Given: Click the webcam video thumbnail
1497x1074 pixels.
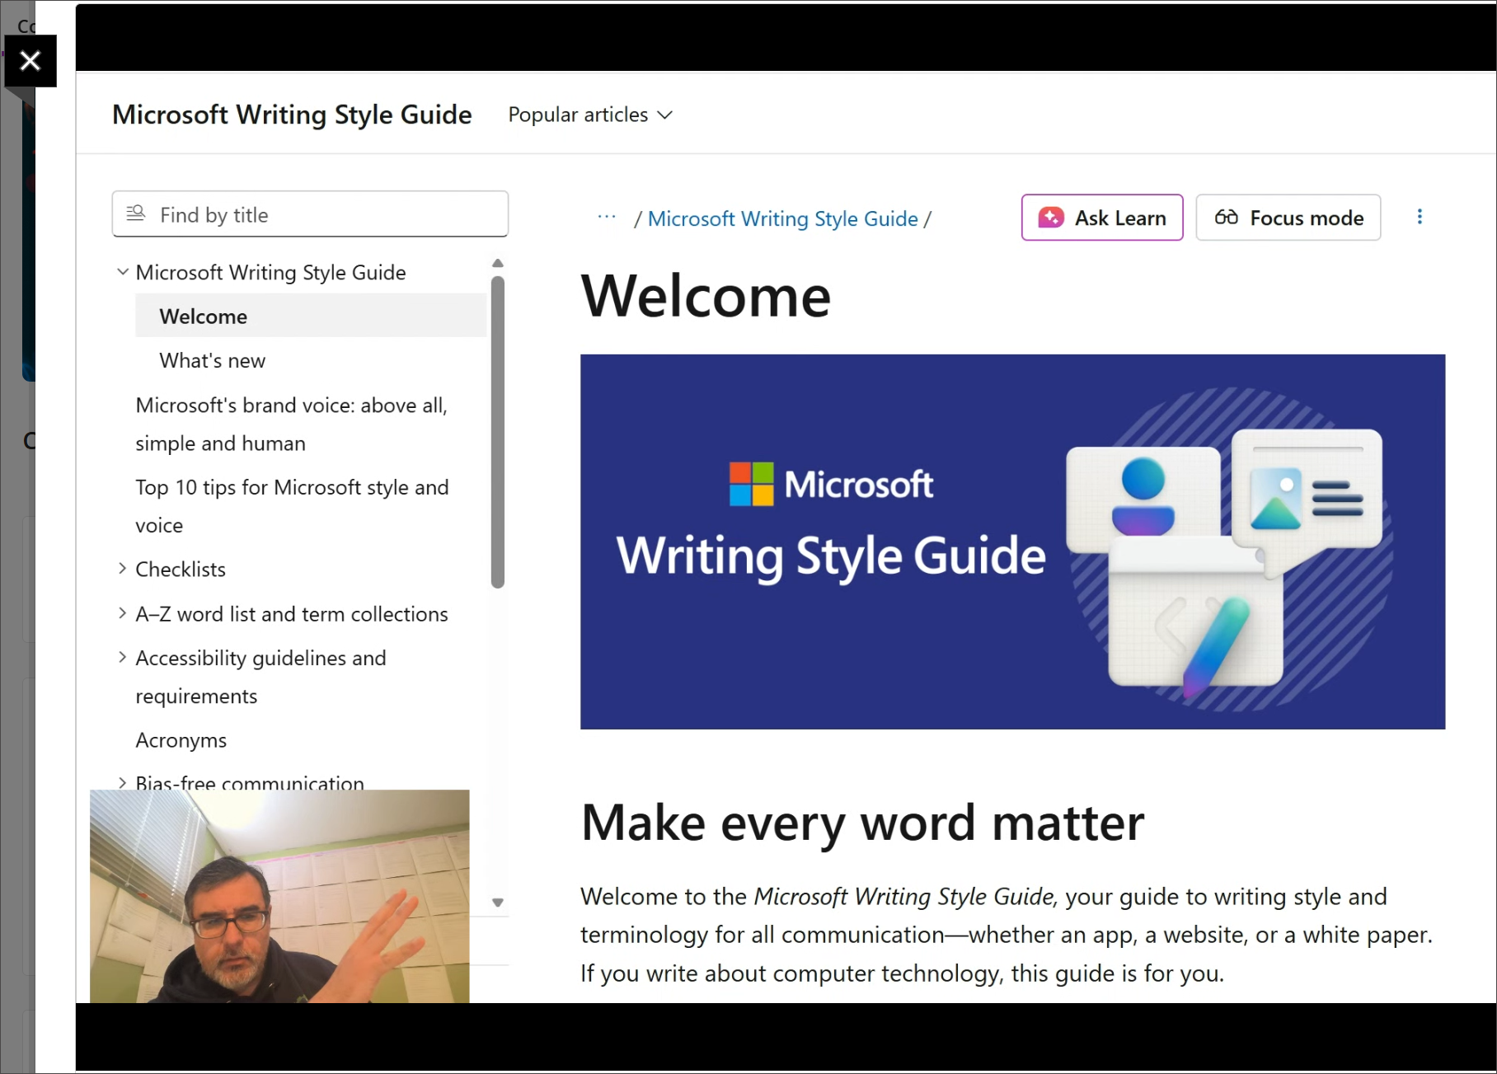Looking at the screenshot, I should pyautogui.click(x=279, y=897).
